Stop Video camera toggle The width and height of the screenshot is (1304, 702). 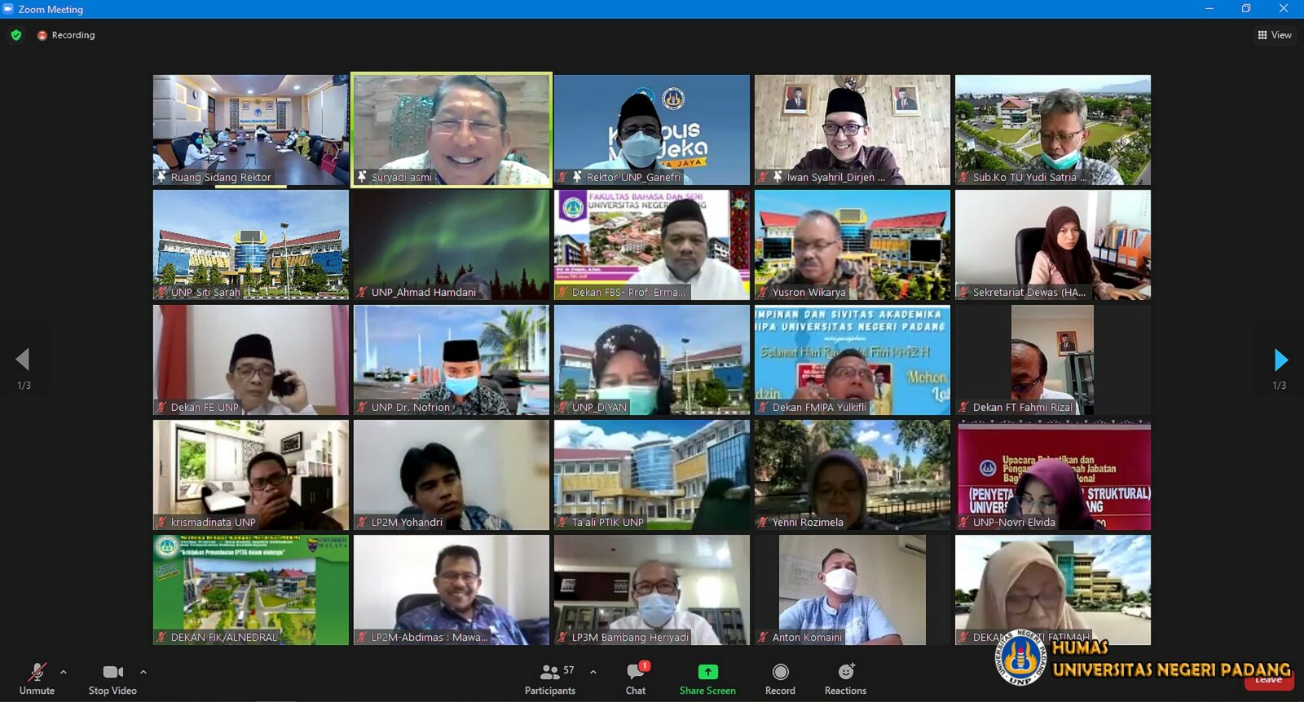[112, 678]
